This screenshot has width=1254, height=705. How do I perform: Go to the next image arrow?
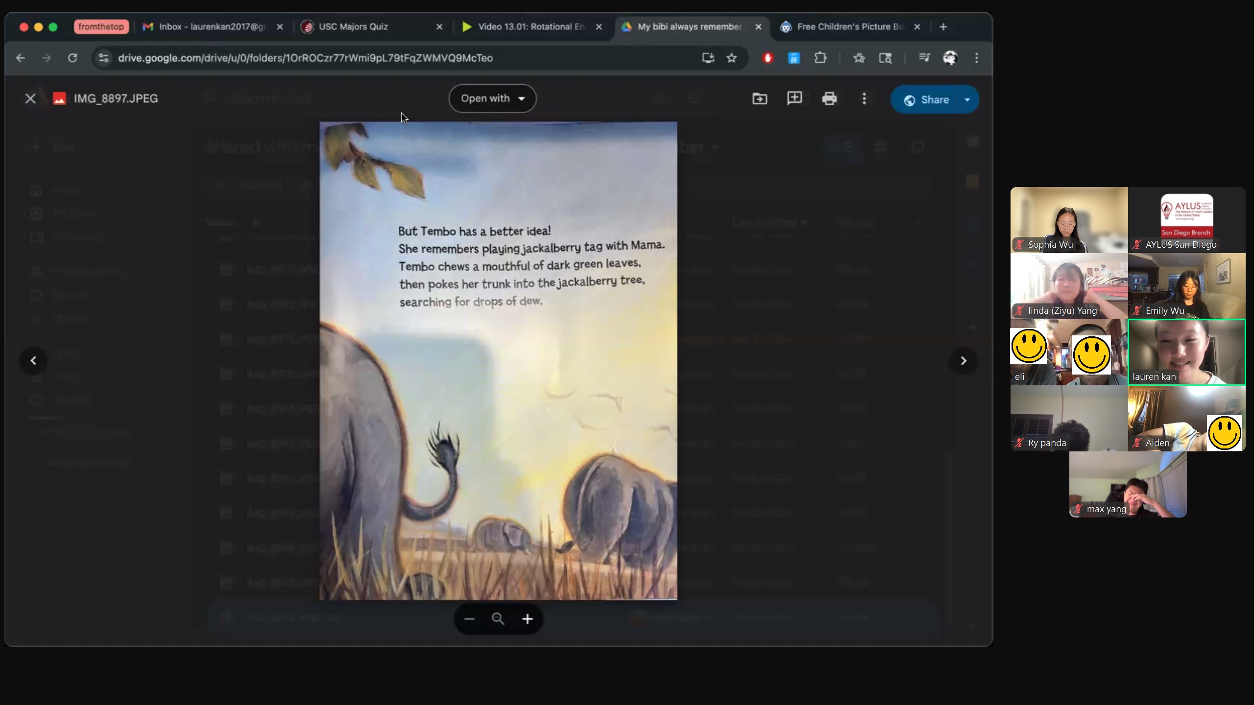(x=963, y=361)
